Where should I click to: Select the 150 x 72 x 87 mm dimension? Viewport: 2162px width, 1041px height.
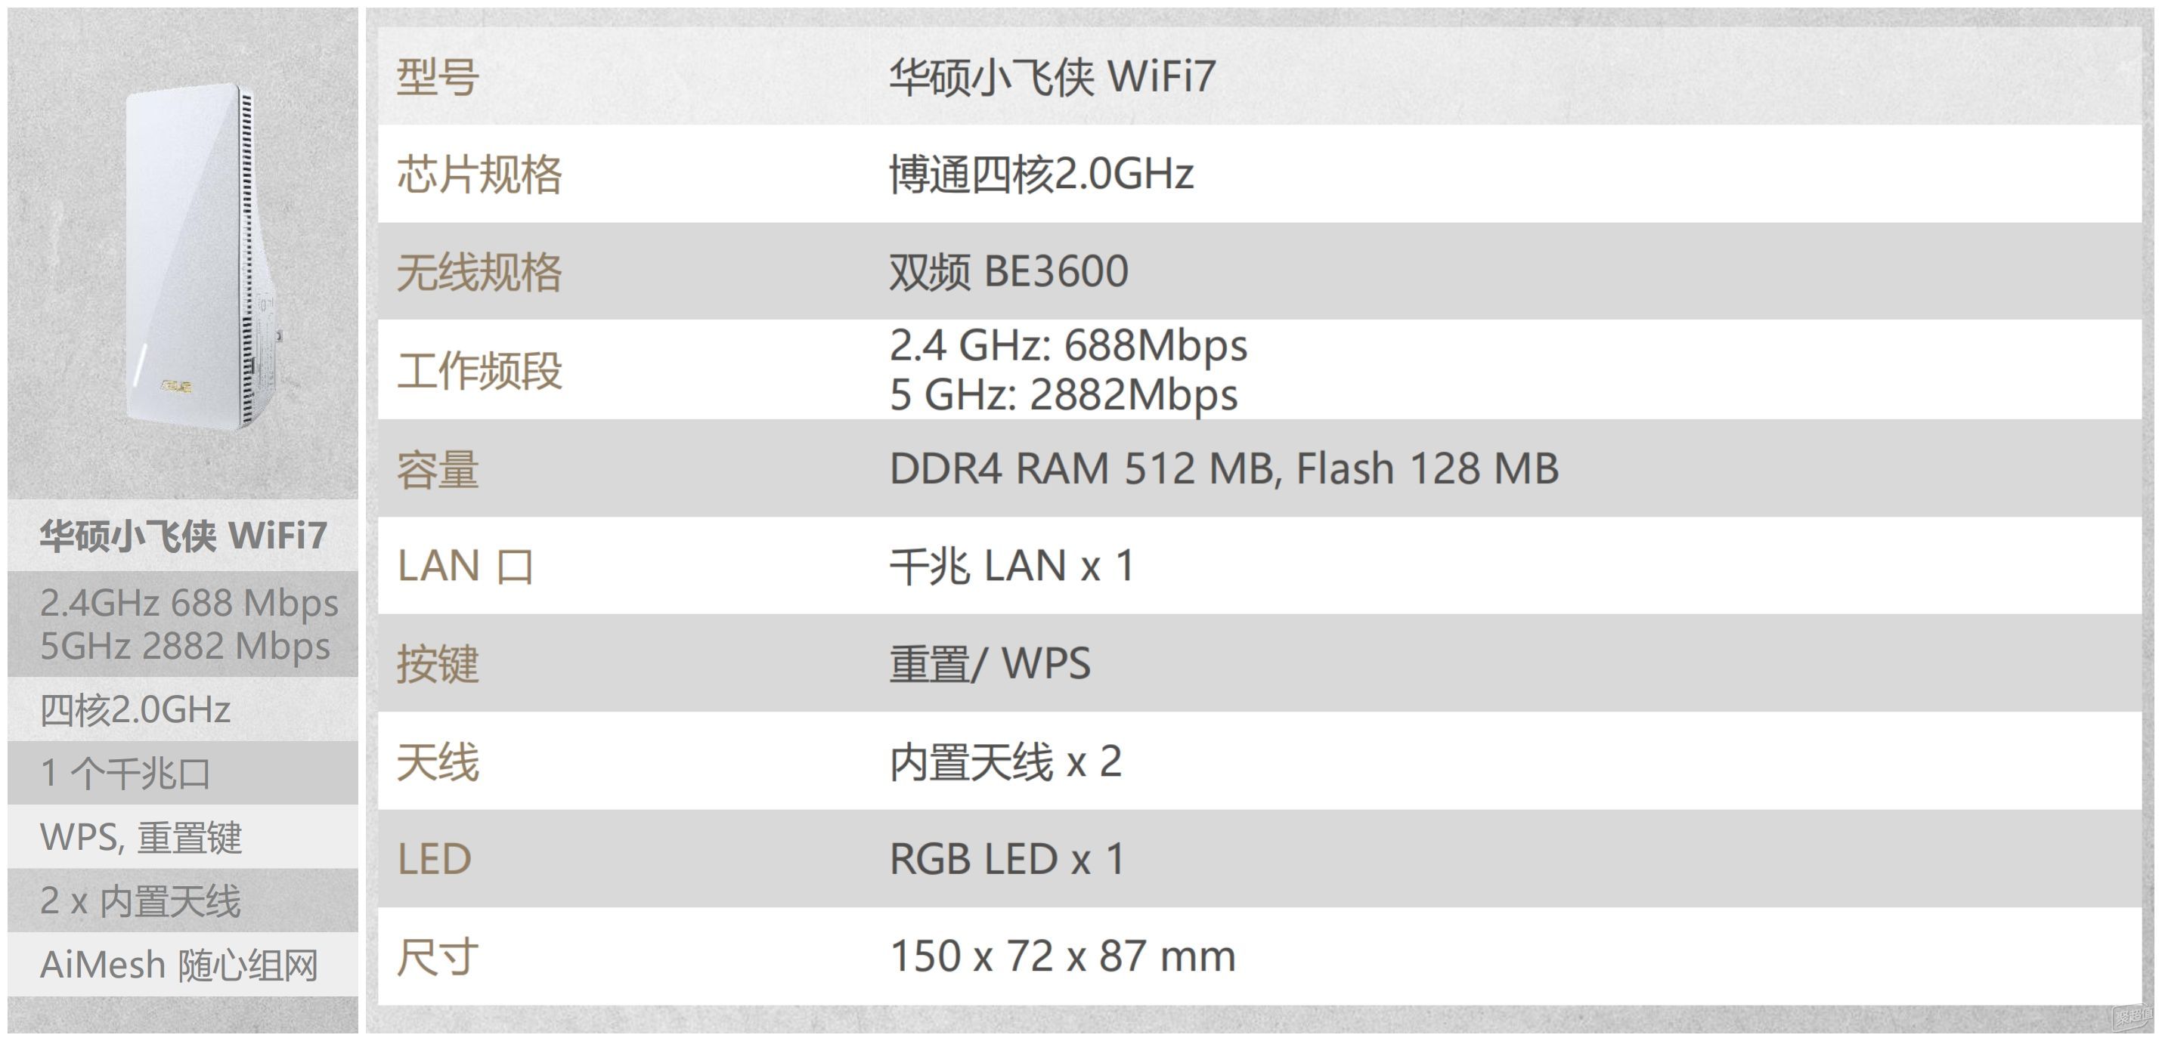point(1061,956)
